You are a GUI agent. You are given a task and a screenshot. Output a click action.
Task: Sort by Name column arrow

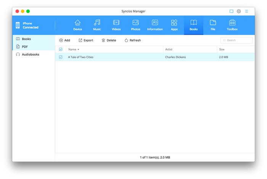[x=78, y=49]
